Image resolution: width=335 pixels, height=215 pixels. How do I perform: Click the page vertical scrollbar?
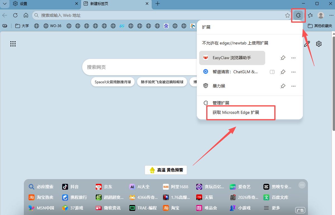333,84
